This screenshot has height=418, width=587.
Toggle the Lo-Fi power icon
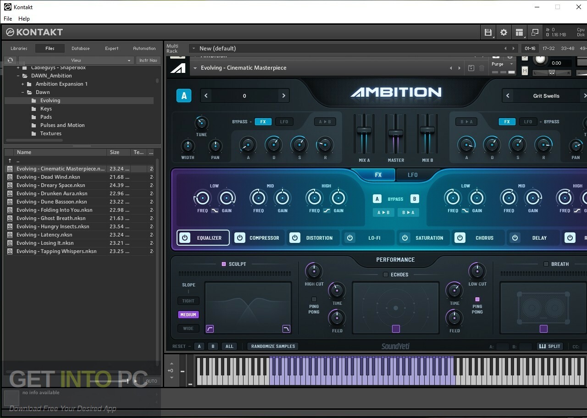pos(350,238)
